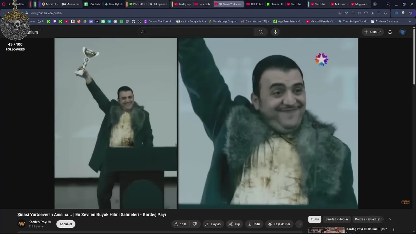Open the Kardeş Payı channel avatar
416x234 pixels.
[x=21, y=224]
